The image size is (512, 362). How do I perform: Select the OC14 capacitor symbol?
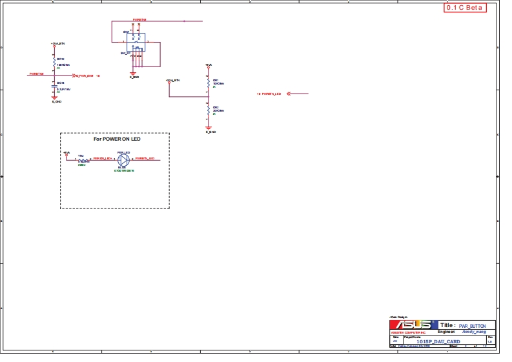(x=55, y=87)
